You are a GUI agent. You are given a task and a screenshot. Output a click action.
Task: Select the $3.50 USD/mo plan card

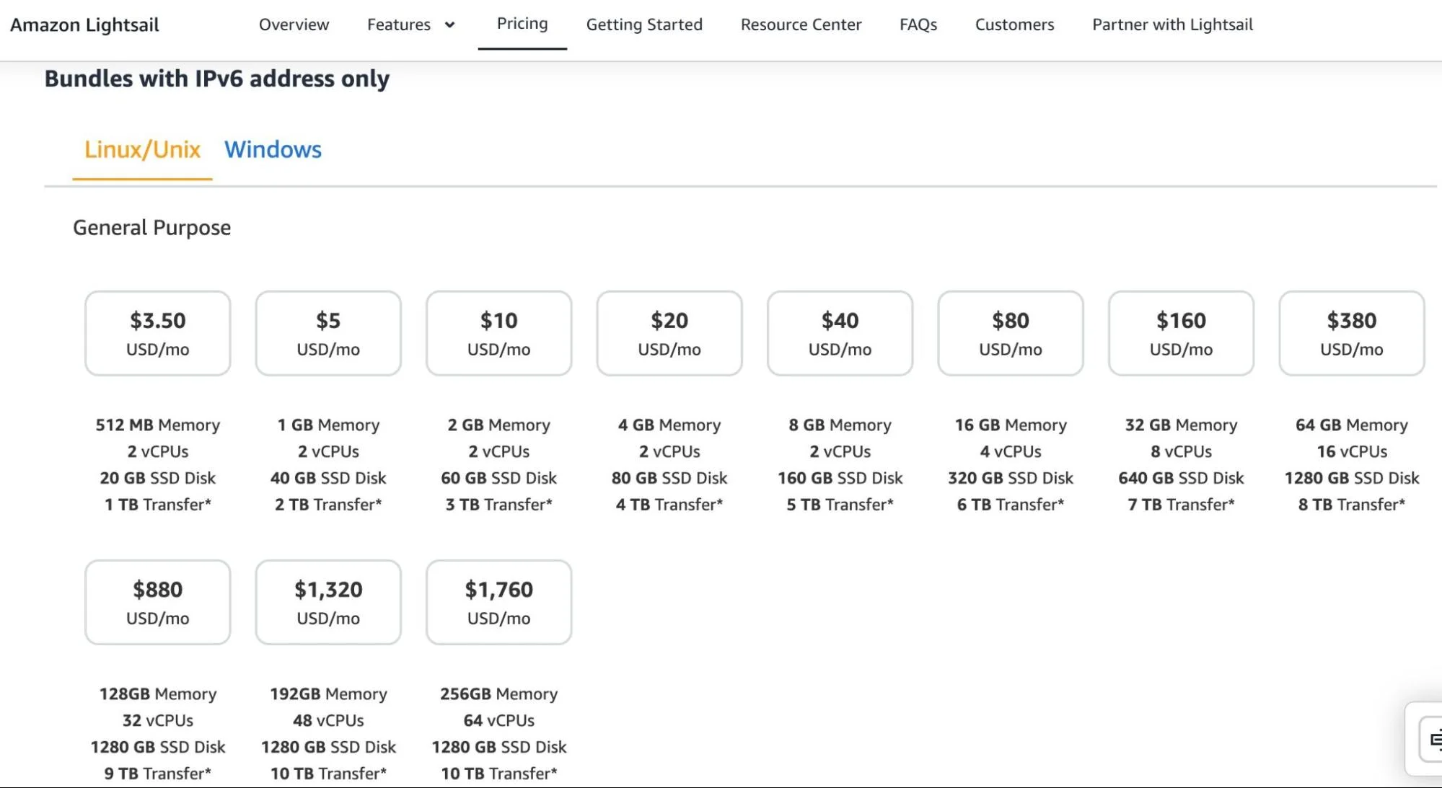[x=157, y=333]
